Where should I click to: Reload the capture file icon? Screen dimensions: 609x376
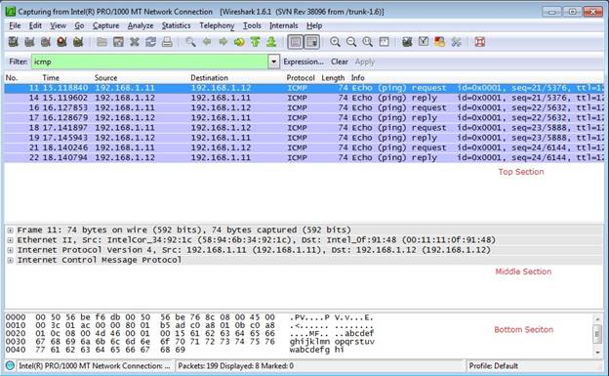click(150, 42)
